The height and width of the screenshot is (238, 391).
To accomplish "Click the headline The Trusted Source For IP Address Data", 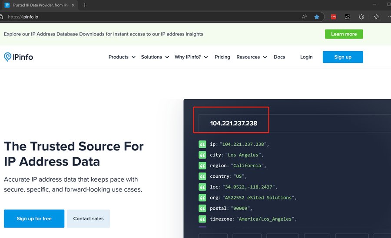I will (x=74, y=154).
